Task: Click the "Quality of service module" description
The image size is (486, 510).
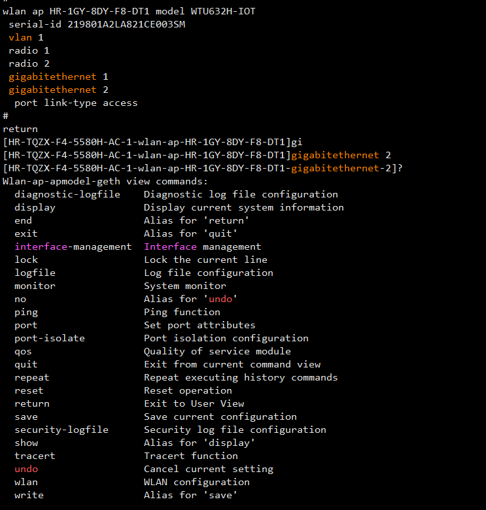Action: (217, 351)
